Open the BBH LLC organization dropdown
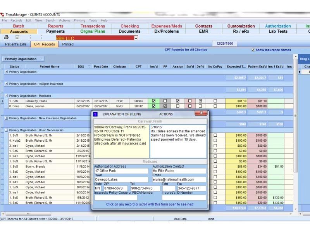 pyautogui.click(x=136, y=38)
